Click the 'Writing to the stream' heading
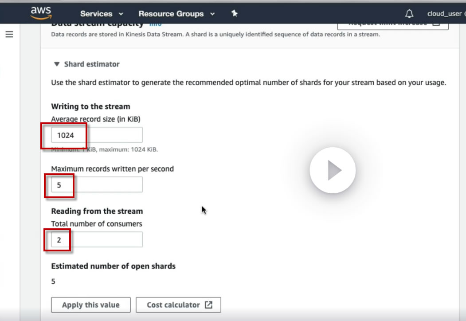This screenshot has width=466, height=321. [90, 106]
